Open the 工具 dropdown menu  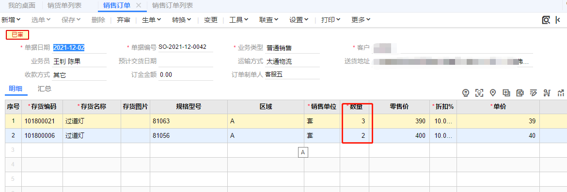click(238, 20)
